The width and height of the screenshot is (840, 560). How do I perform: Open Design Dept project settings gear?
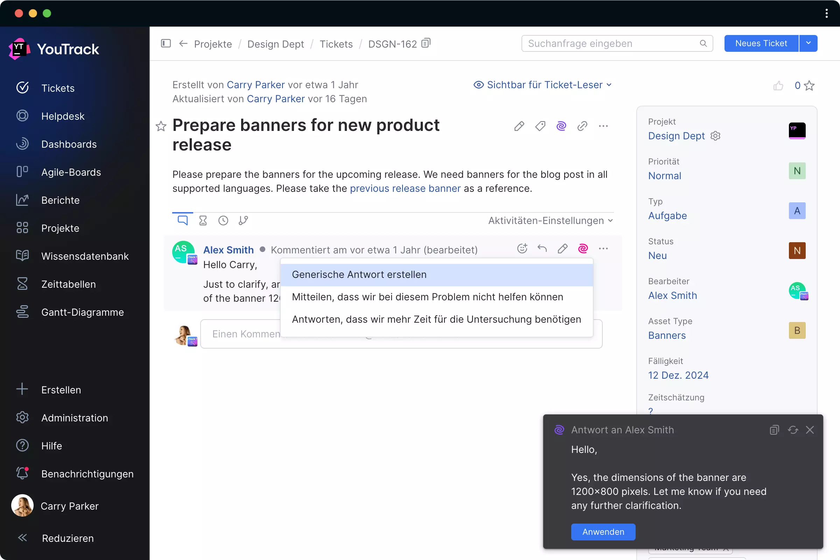(x=715, y=136)
